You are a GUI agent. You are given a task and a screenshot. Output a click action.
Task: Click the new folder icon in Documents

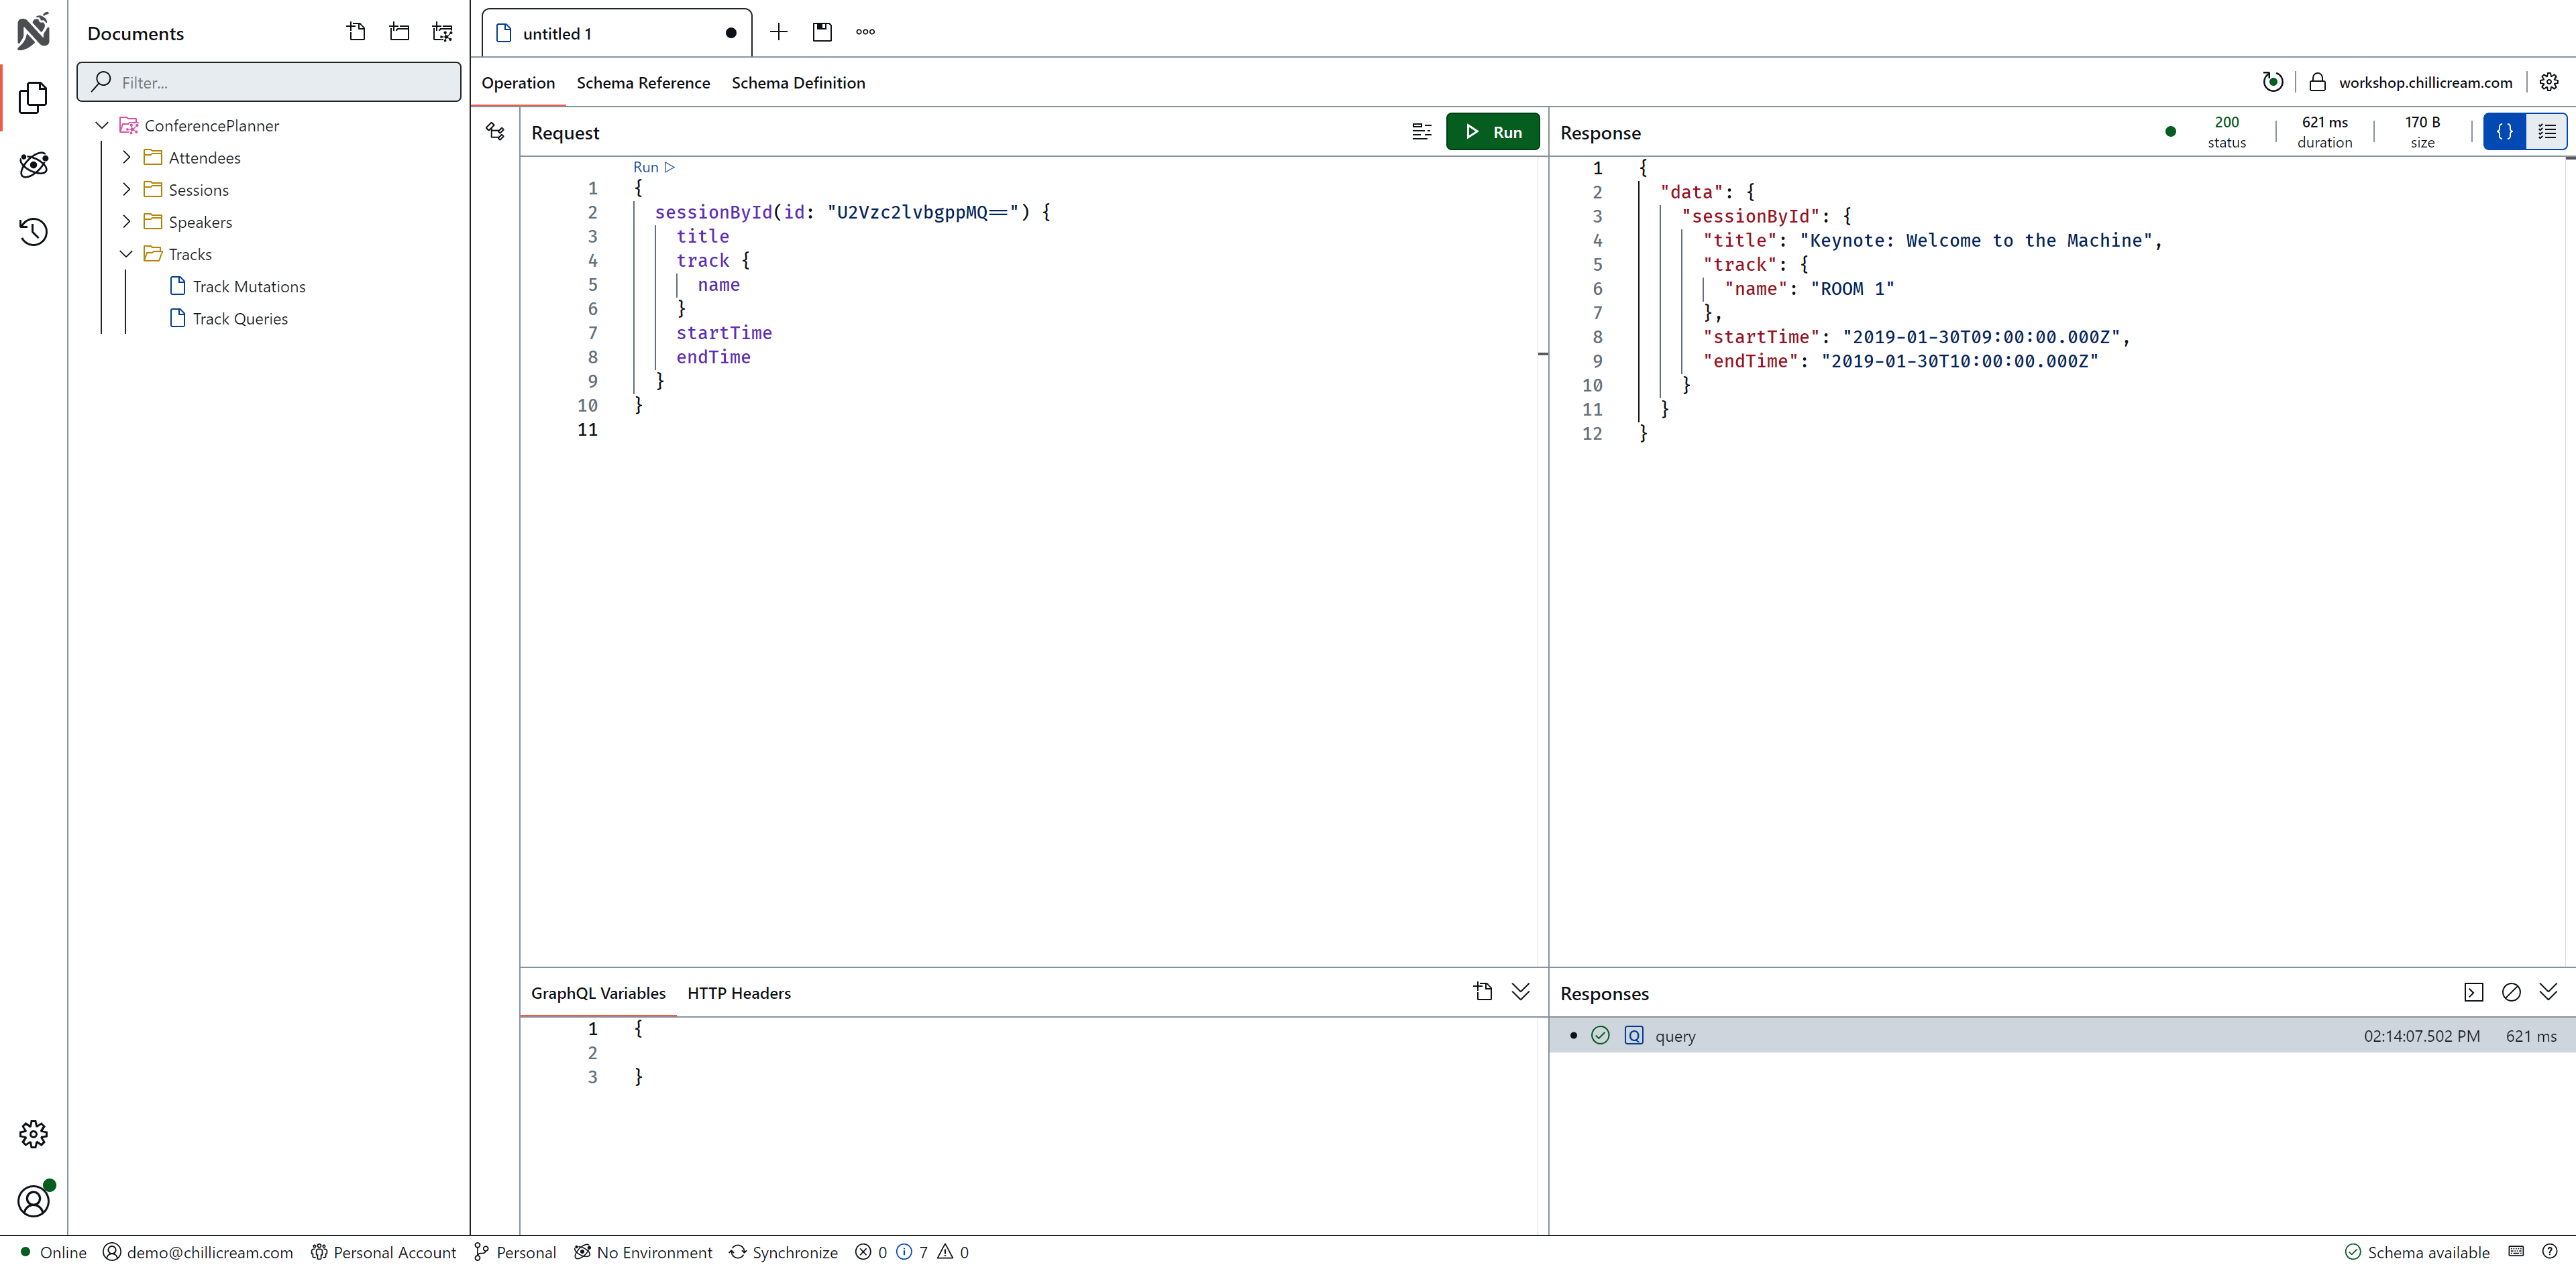click(x=399, y=32)
